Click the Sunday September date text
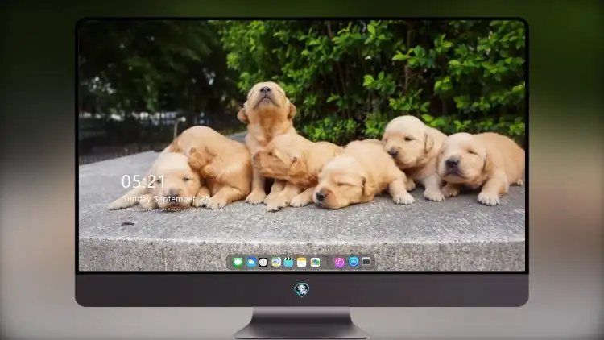 tap(166, 199)
